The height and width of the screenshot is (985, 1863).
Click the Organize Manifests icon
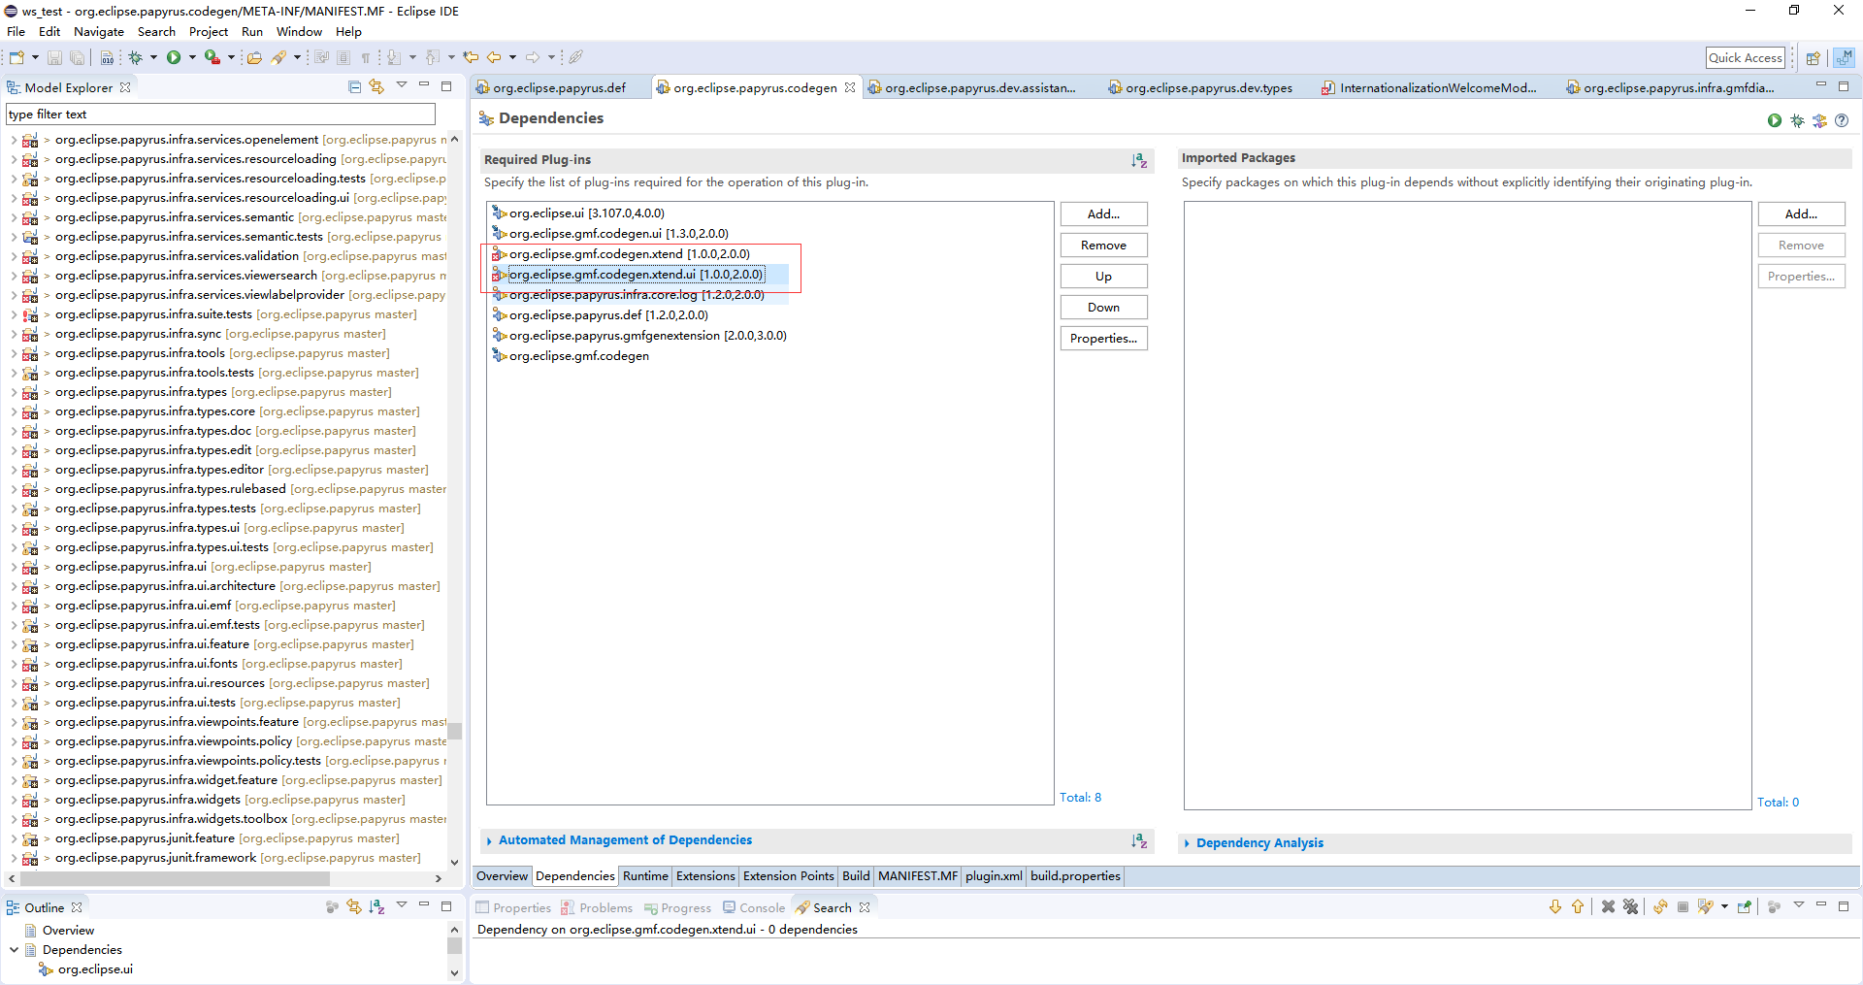tap(1819, 120)
